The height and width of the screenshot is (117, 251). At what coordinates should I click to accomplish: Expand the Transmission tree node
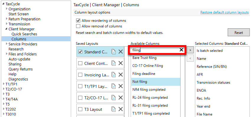tap(7, 24)
